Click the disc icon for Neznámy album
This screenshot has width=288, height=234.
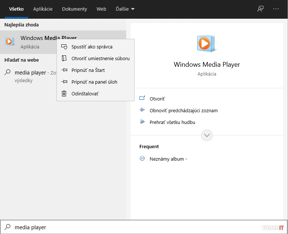[142, 159]
